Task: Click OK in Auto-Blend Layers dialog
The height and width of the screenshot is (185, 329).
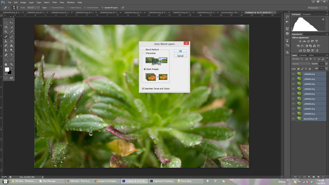Action: tap(180, 51)
